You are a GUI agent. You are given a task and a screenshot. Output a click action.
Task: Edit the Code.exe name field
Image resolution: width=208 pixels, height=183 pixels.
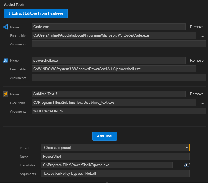coord(108,27)
